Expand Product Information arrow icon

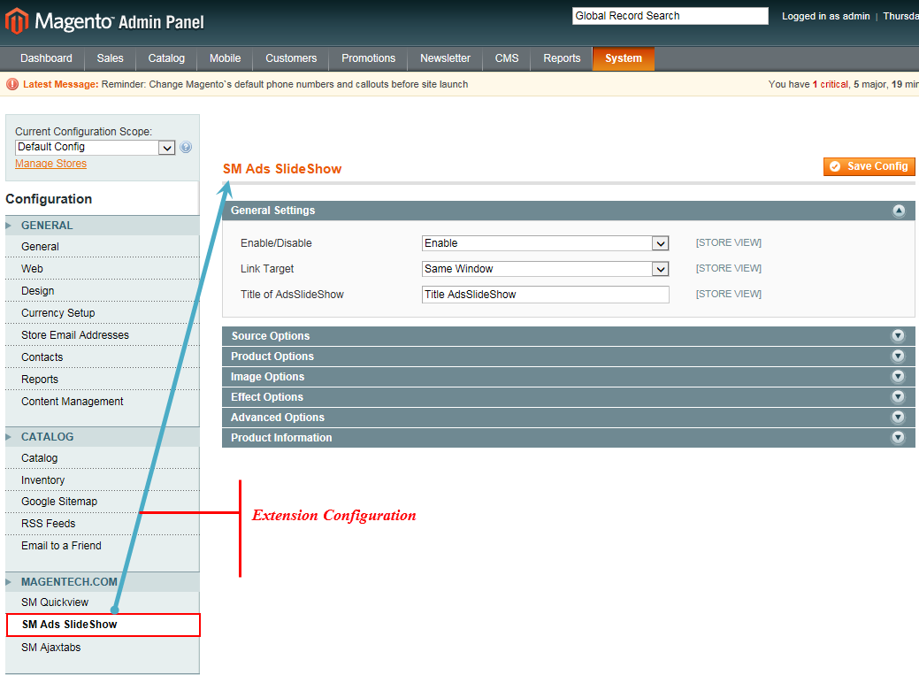(x=898, y=438)
